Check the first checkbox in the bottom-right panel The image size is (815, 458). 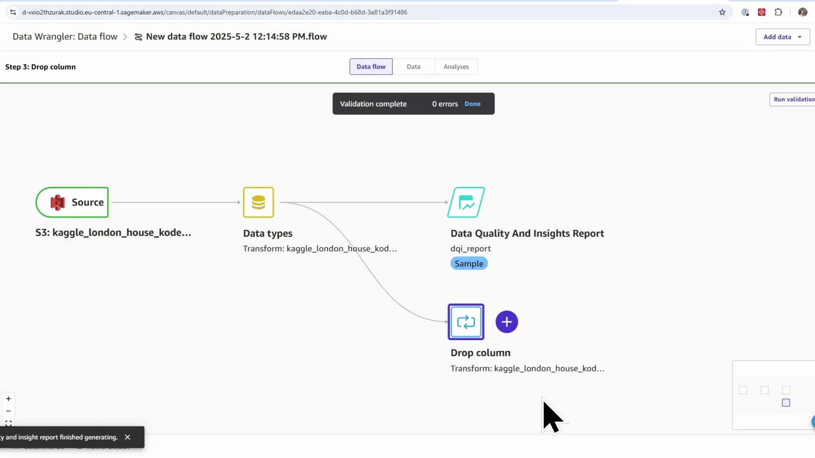coord(743,391)
